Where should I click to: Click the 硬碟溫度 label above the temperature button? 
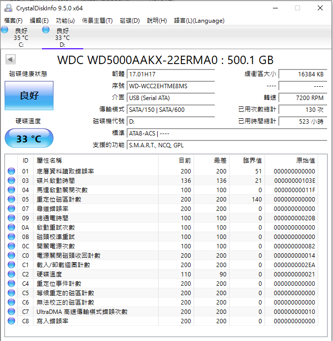pyautogui.click(x=28, y=121)
